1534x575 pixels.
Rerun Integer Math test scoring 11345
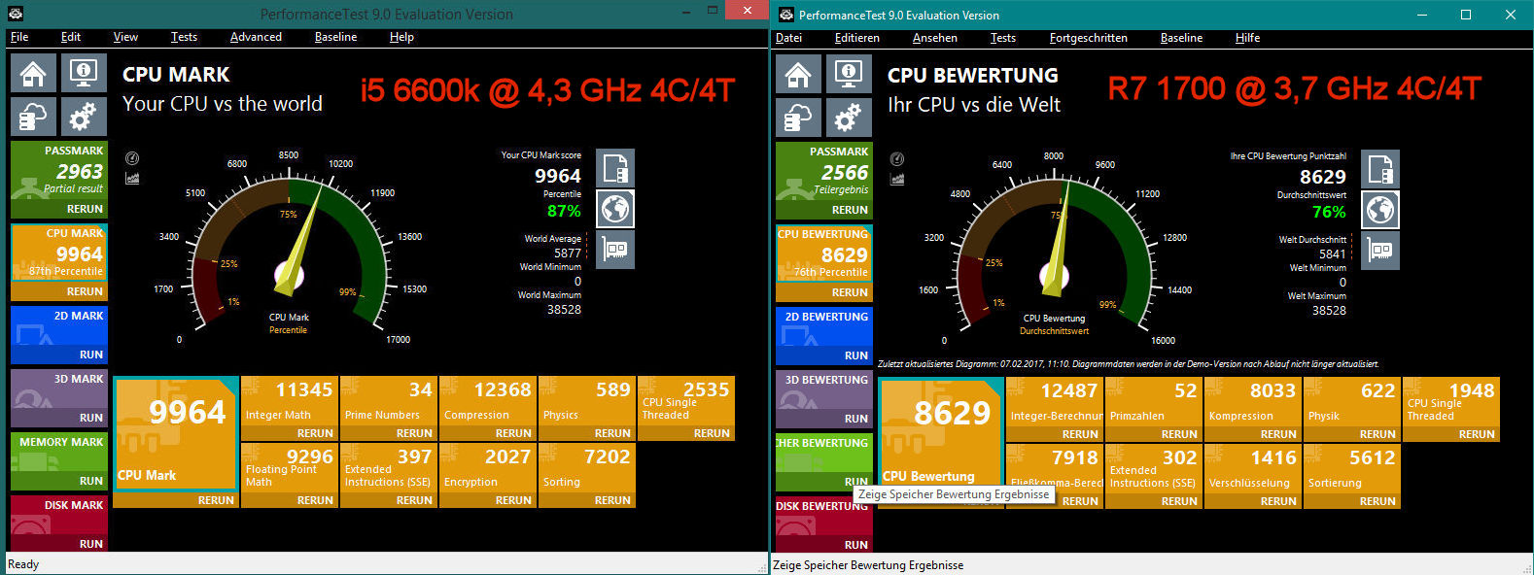tap(315, 433)
